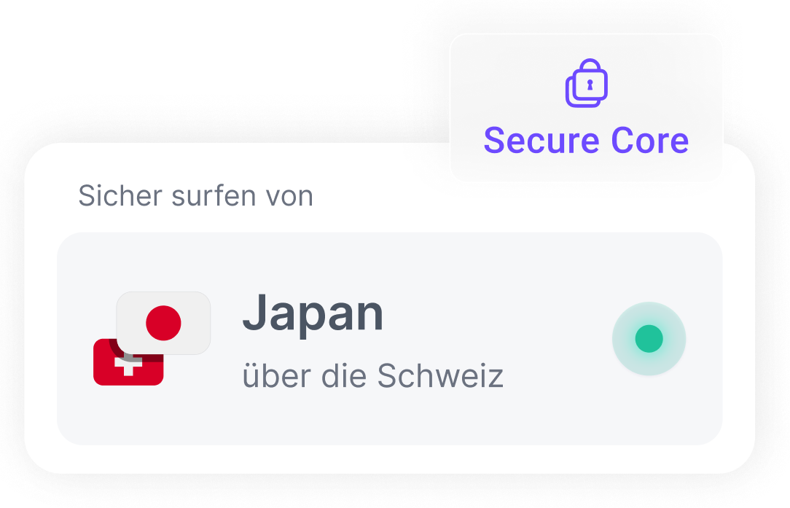The image size is (790, 508).
Task: Select the Japan via Switzerland server row
Action: pyautogui.click(x=389, y=339)
